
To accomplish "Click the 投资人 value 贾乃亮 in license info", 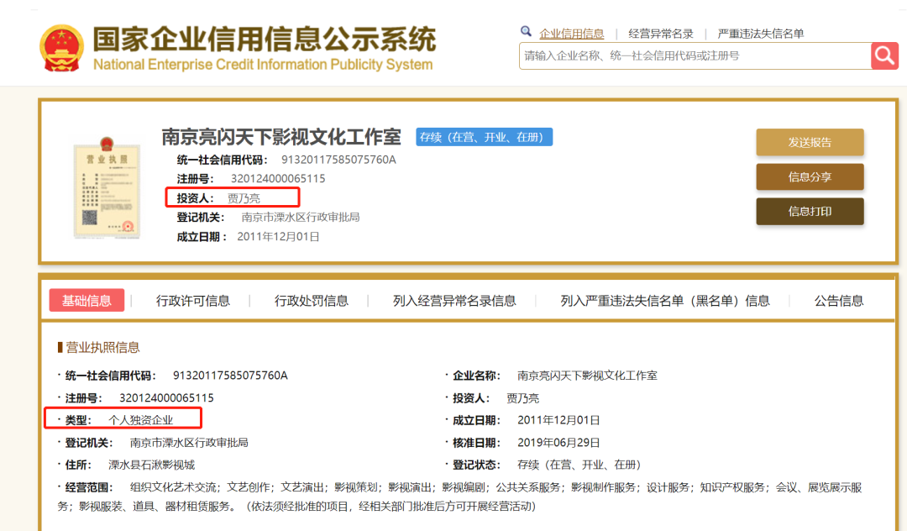I will pos(523,398).
